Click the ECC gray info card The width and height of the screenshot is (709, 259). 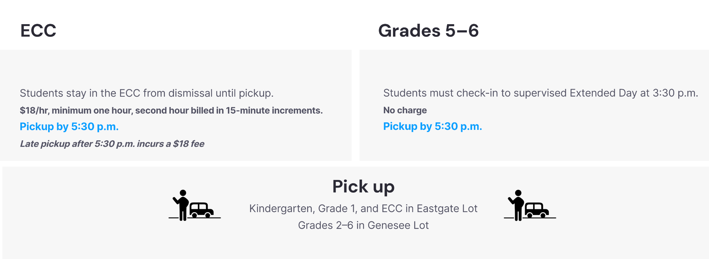click(x=176, y=105)
